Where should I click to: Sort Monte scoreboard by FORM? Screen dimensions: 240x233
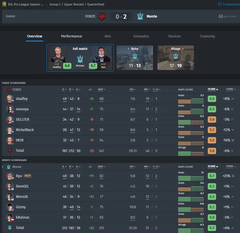231,166
